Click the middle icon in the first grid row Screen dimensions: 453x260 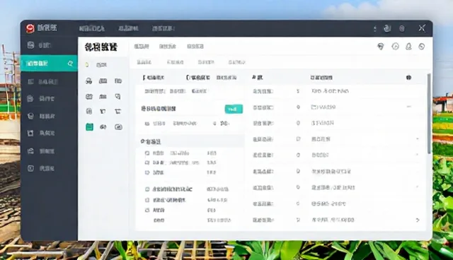tap(103, 81)
